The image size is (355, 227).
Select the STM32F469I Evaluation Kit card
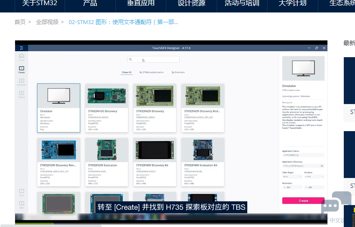(x=202, y=162)
